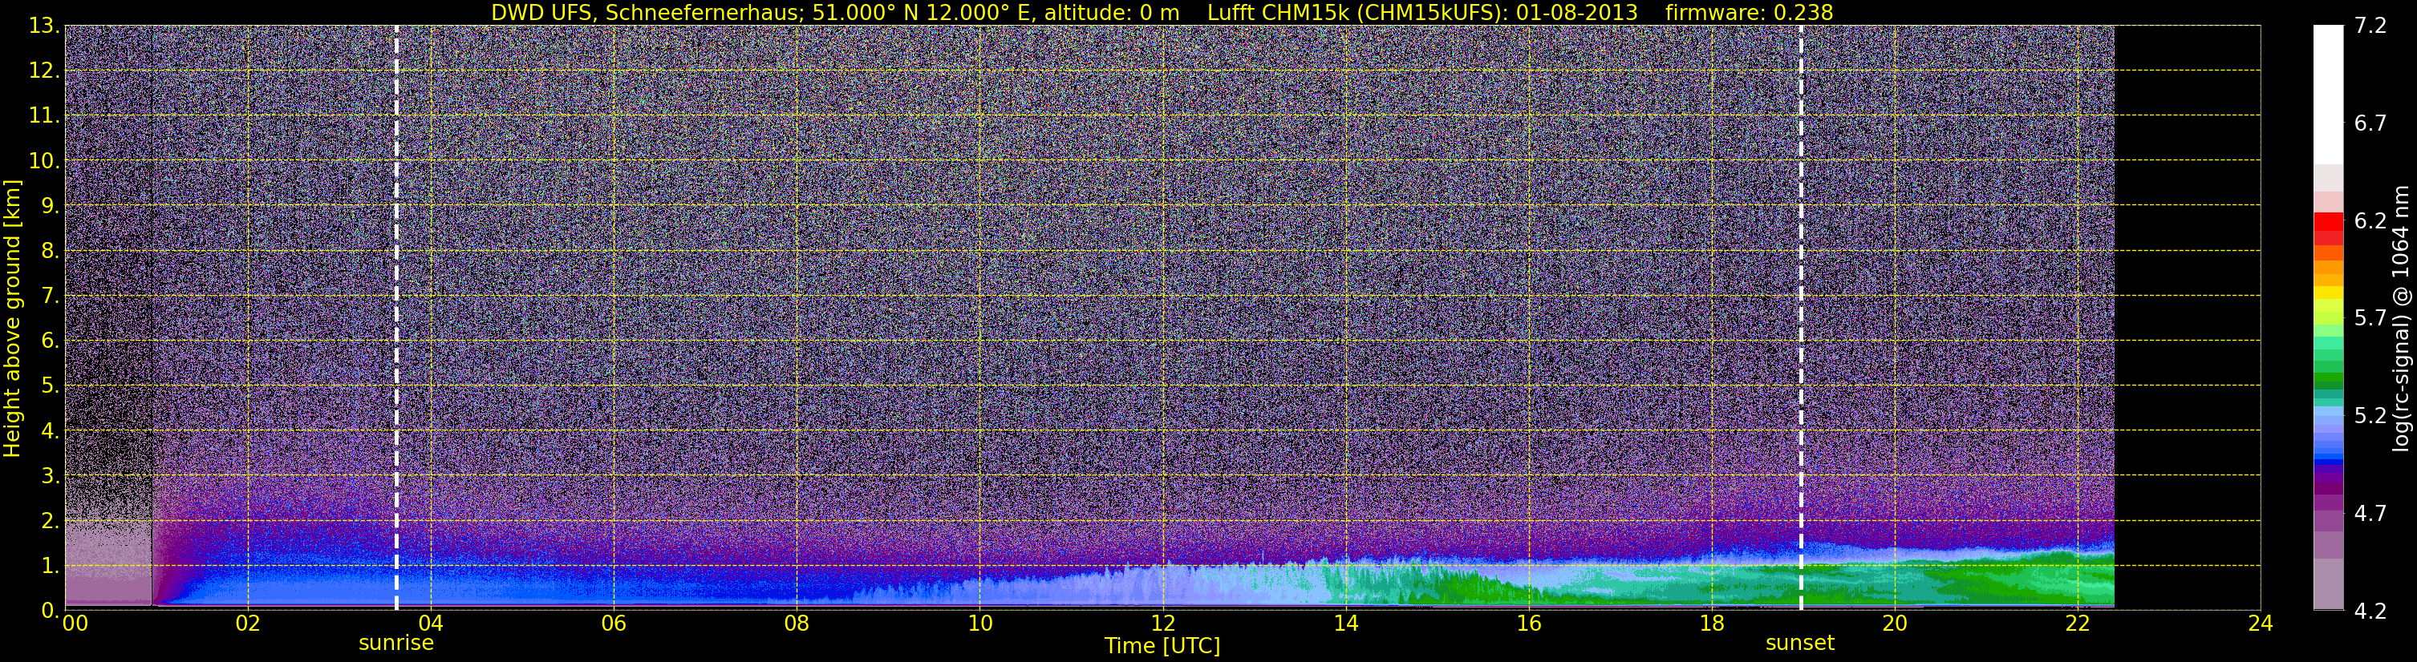Click the black no-data area after 22 UTC

2187,318
